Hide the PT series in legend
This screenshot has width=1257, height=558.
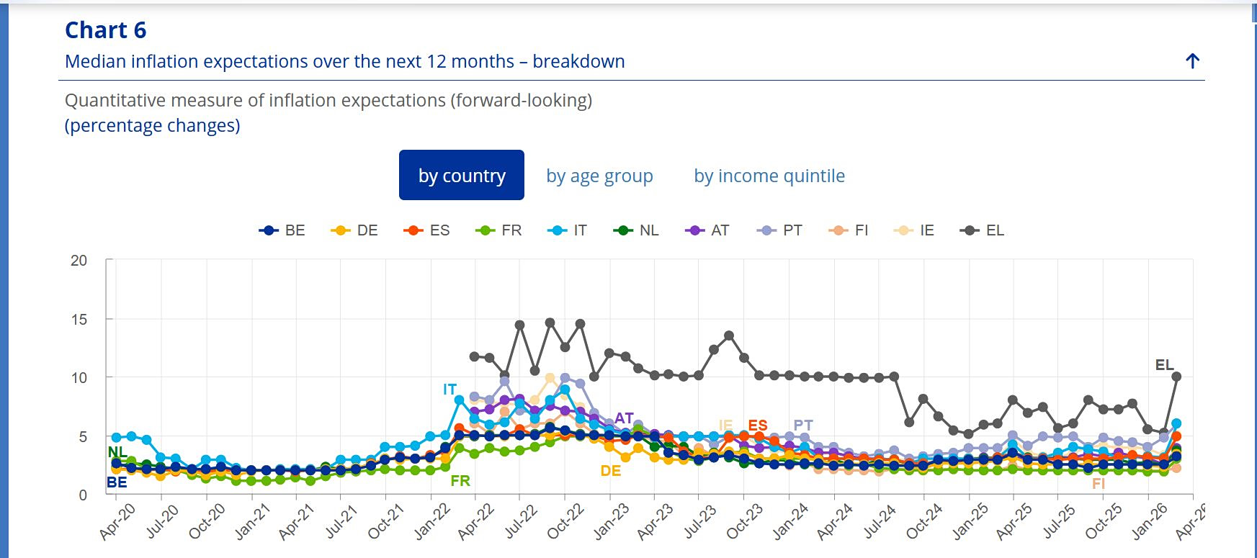coord(779,230)
